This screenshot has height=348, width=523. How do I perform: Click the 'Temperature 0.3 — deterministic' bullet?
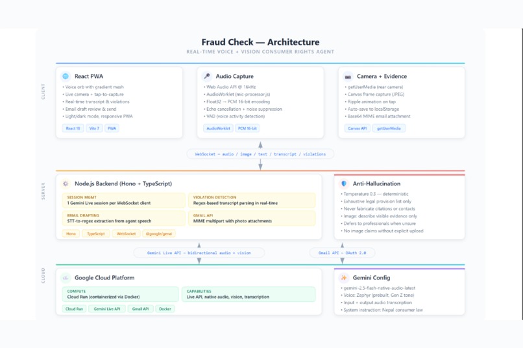pyautogui.click(x=374, y=194)
